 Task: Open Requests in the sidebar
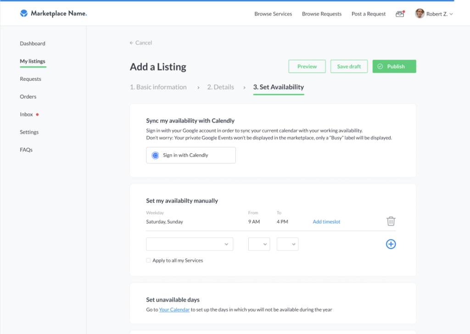click(x=31, y=79)
